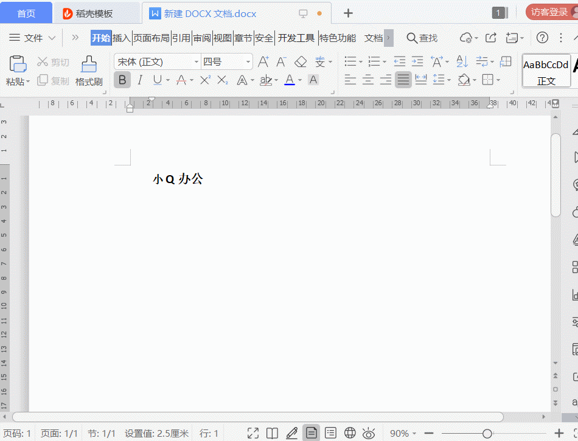Click the 查找 search button
Viewport: 578px width, 441px height.
pos(422,38)
